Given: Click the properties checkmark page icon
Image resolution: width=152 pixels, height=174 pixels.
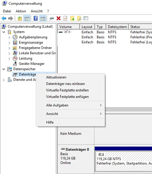Looking at the screenshot, I should tap(65, 18).
